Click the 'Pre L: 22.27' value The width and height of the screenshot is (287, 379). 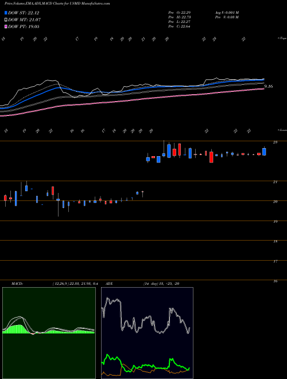[x=180, y=22]
